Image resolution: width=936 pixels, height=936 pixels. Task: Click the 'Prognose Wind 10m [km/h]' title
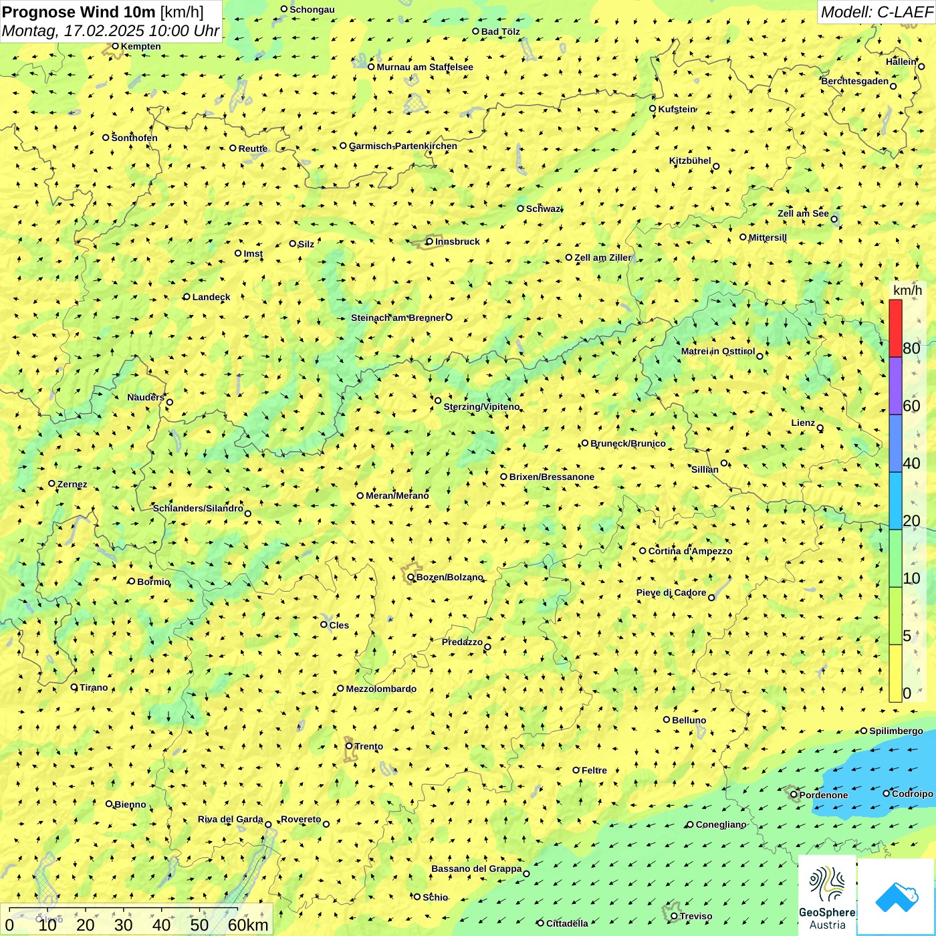(x=103, y=11)
